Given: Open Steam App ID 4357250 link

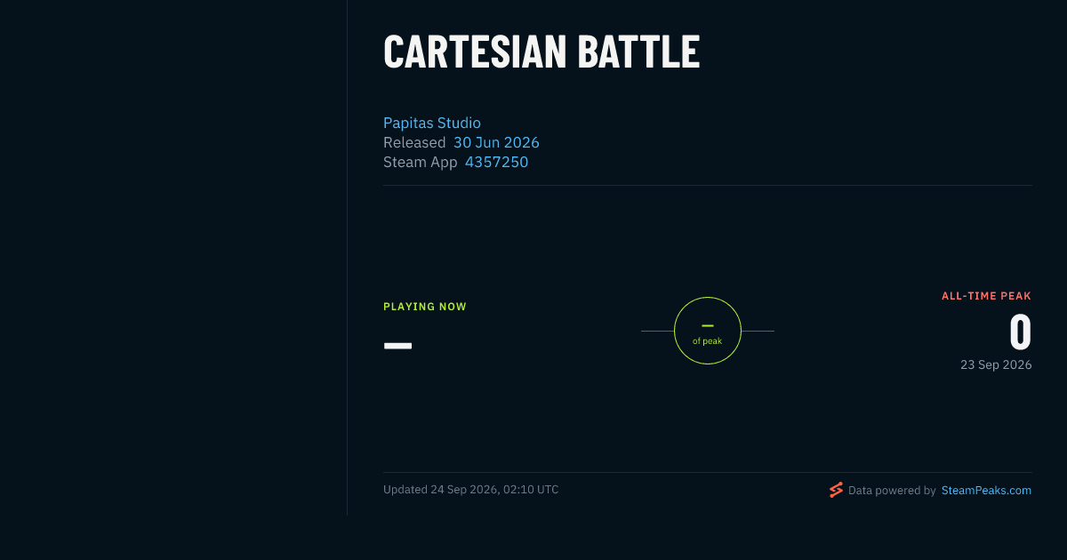Looking at the screenshot, I should [x=496, y=162].
